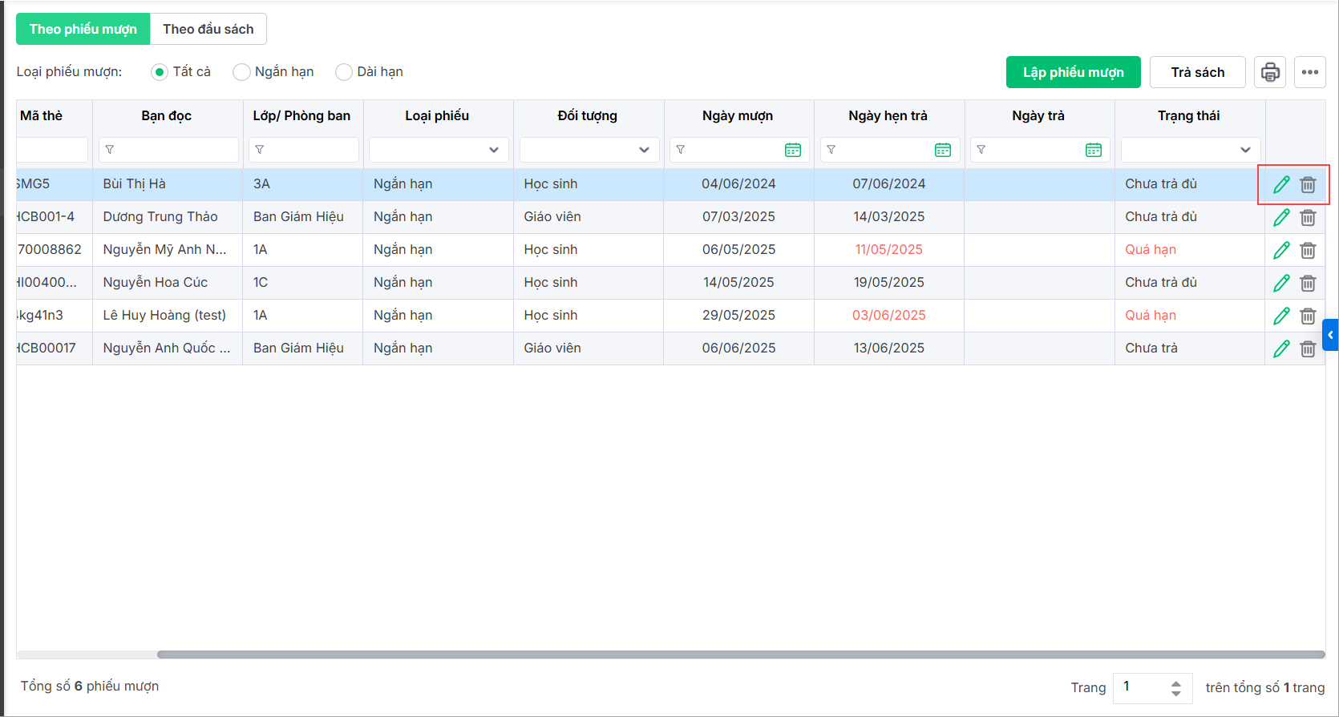Delete Nguyễn Anh Quốc's loan slip
The width and height of the screenshot is (1339, 717).
[x=1308, y=348]
